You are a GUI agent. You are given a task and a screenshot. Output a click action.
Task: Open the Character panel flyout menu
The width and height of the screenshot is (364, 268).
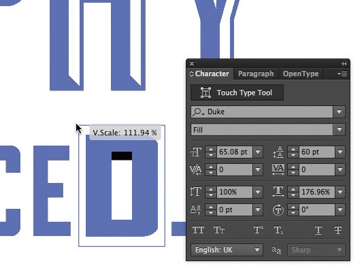pos(342,73)
